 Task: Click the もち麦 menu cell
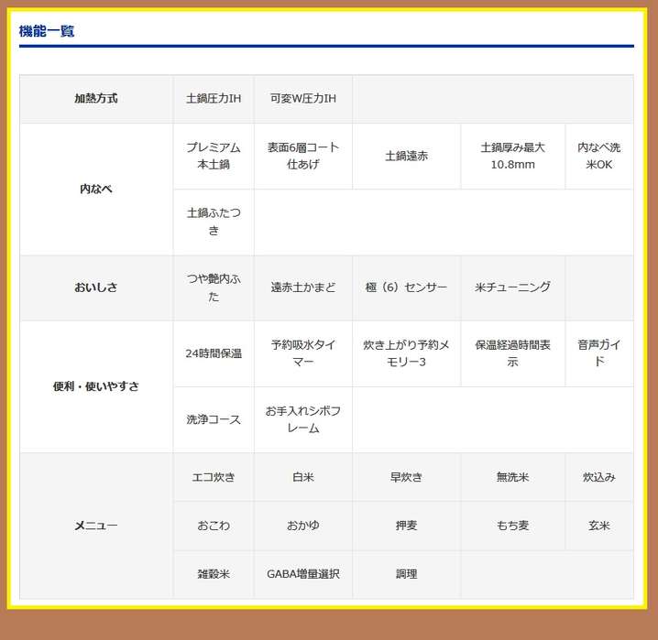512,526
